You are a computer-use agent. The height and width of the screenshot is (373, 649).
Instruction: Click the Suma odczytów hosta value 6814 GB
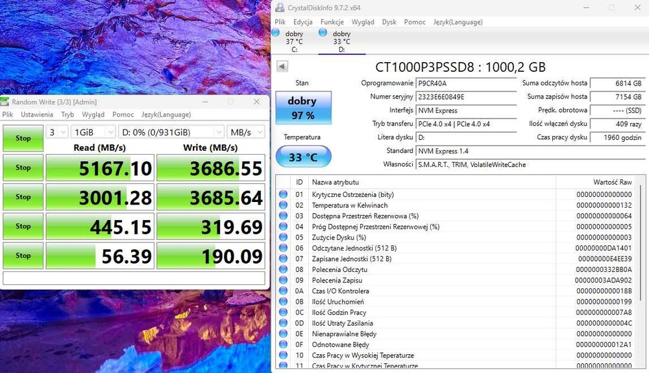[x=617, y=83]
